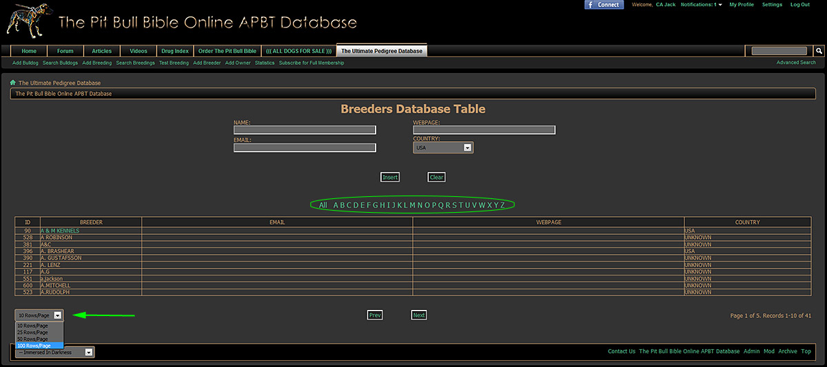The image size is (827, 367).
Task: Click the home icon in breadcrumb
Action: tap(13, 83)
